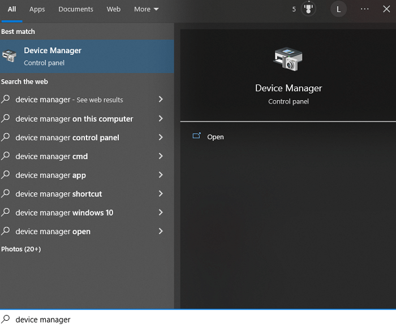Click the Photos (20+) section header
Image resolution: width=396 pixels, height=327 pixels.
point(21,249)
